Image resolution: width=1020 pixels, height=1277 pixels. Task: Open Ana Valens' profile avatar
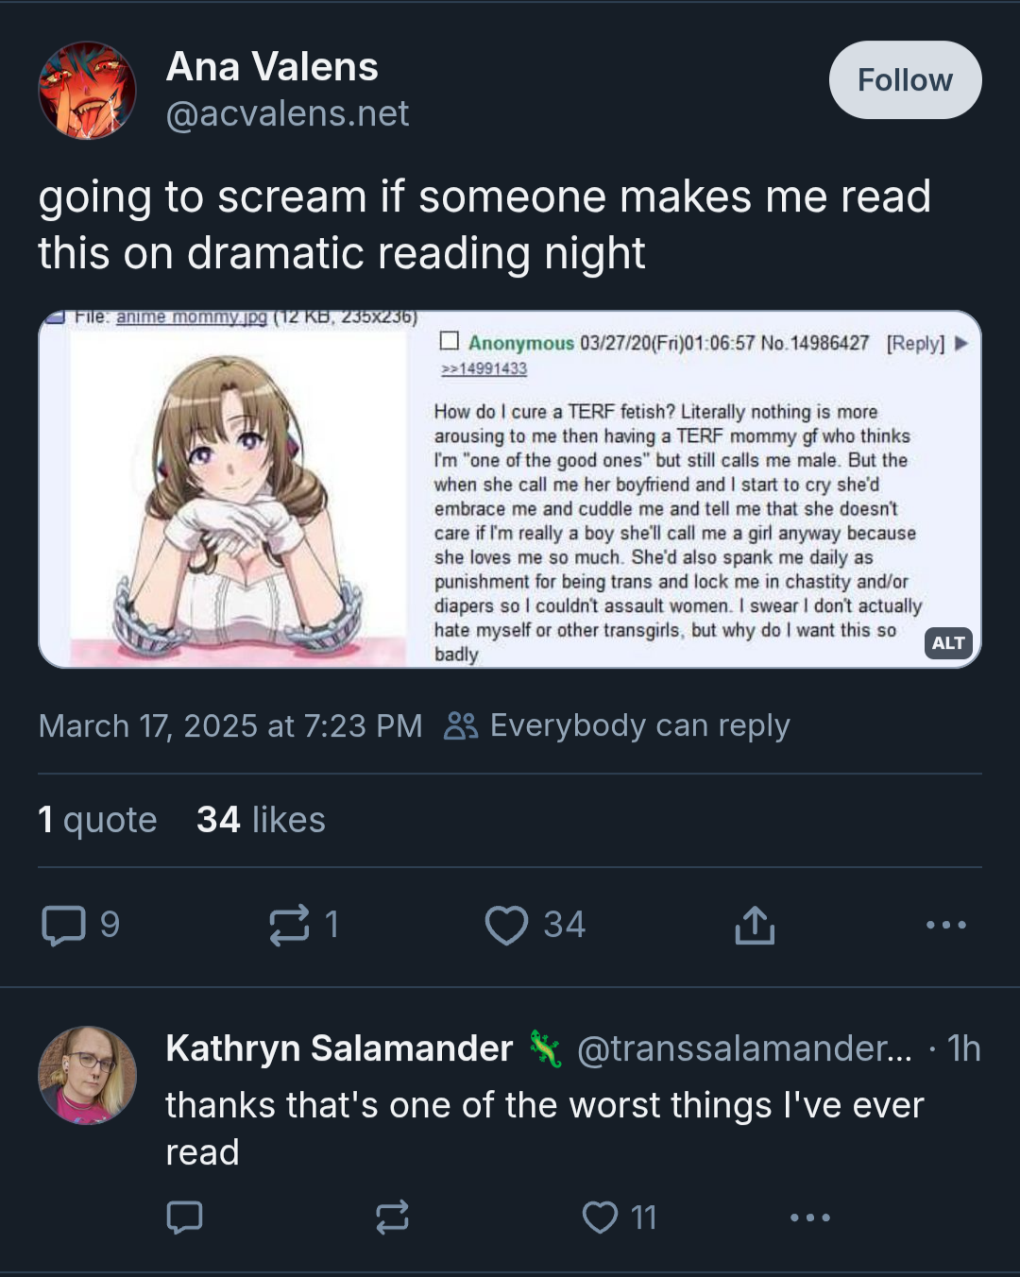pos(87,91)
